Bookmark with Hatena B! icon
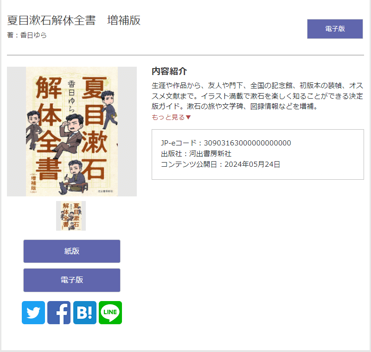The width and height of the screenshot is (371, 352). coord(85,313)
